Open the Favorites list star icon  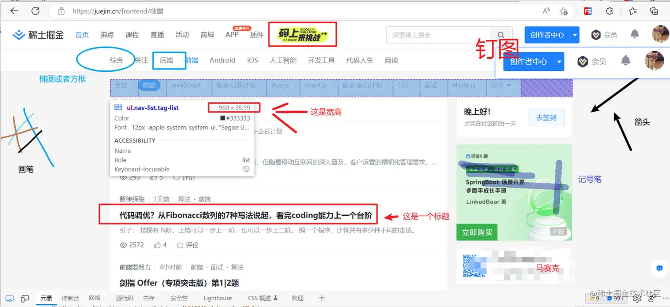pyautogui.click(x=632, y=11)
